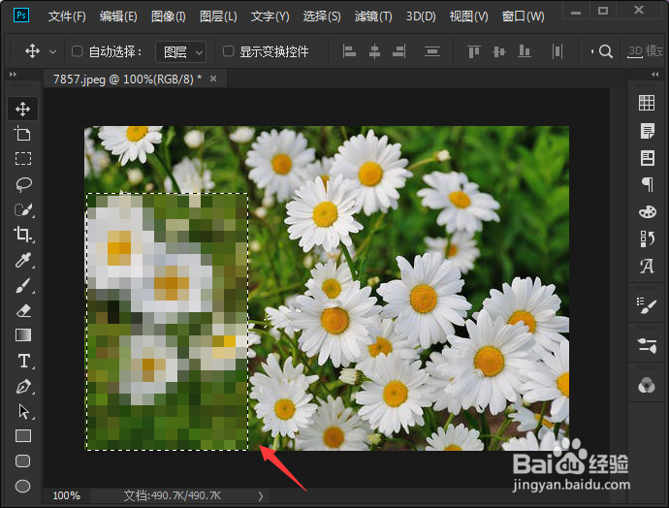
Task: Close the 7857.jpeg document tab
Action: pos(213,79)
